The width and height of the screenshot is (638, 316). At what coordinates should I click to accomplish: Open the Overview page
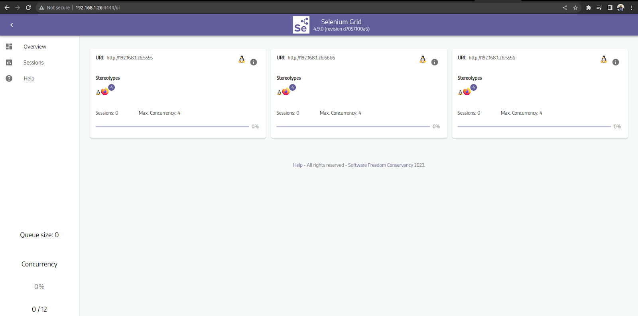pos(35,47)
